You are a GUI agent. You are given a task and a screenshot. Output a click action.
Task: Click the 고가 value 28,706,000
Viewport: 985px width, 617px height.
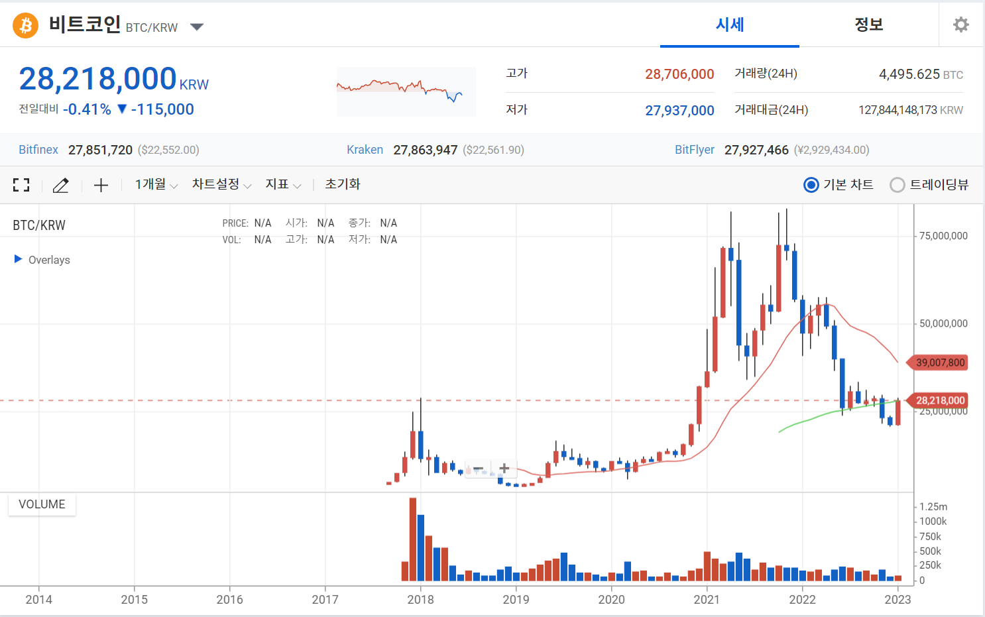coord(679,74)
